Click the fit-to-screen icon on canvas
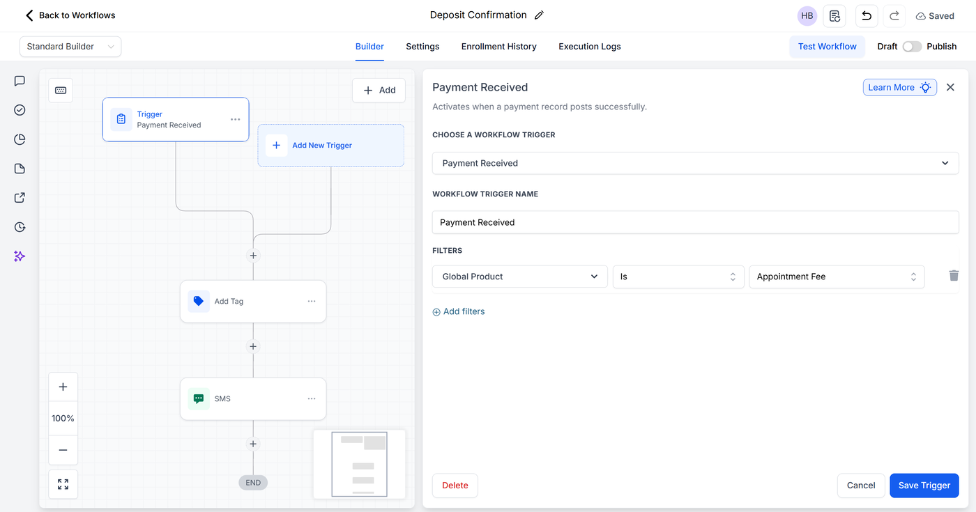This screenshot has height=512, width=976. coord(63,484)
